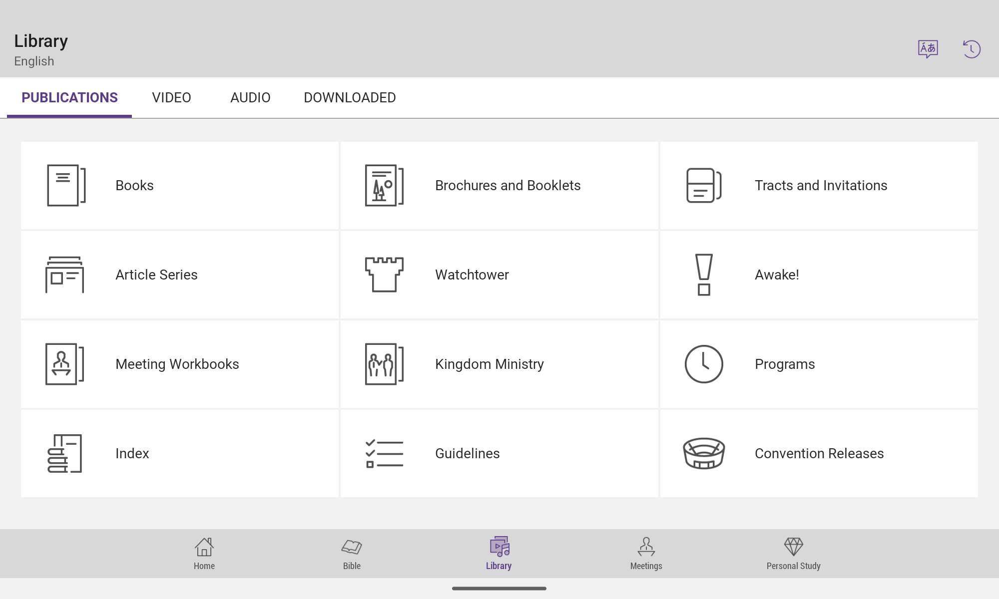The image size is (999, 599).
Task: Switch to the Video tab
Action: click(171, 98)
